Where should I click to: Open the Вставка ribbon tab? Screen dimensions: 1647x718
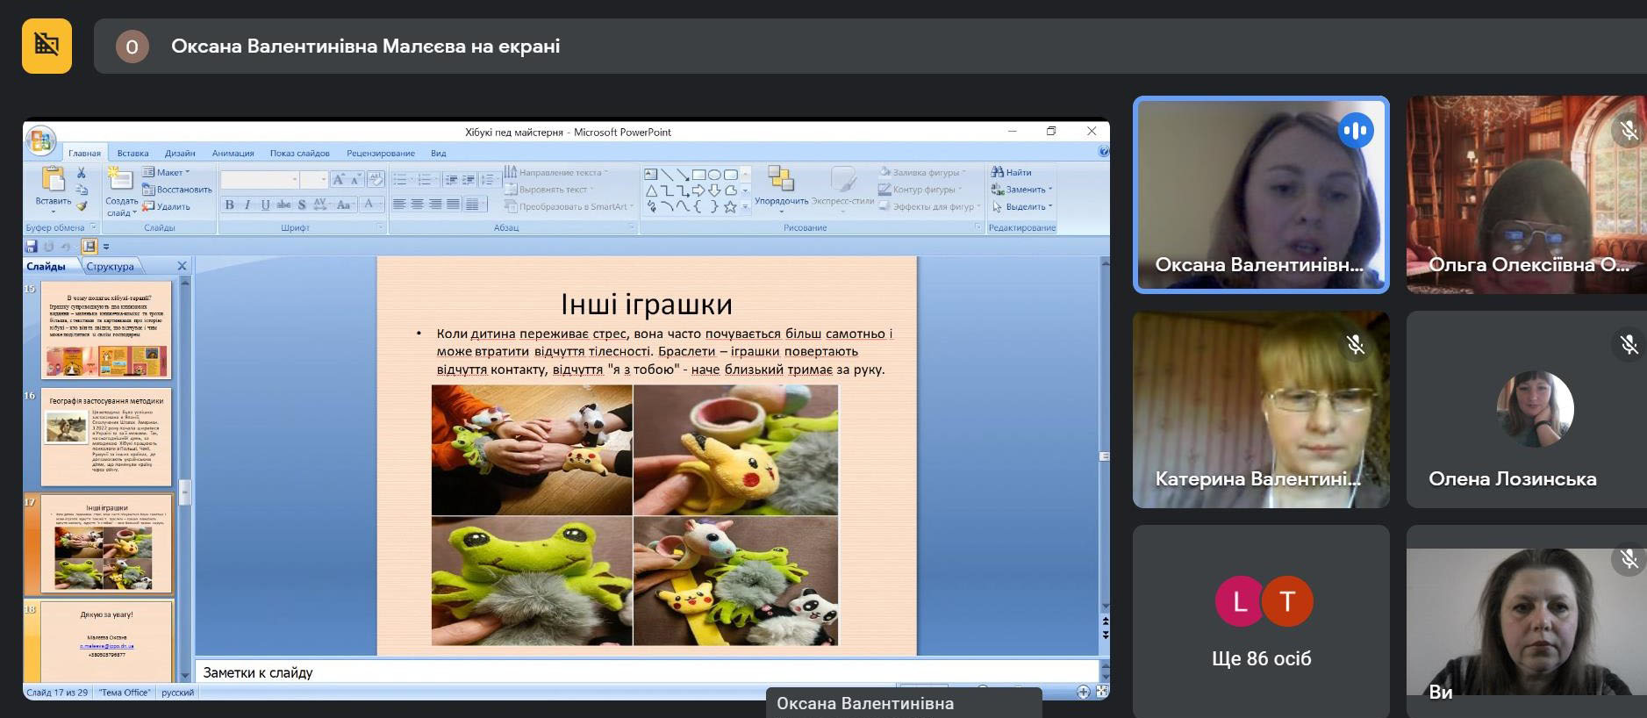point(132,153)
